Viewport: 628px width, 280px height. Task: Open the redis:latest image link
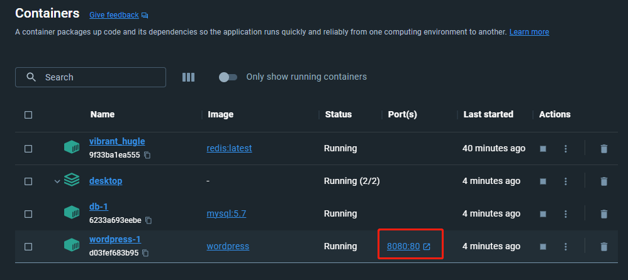click(x=229, y=148)
